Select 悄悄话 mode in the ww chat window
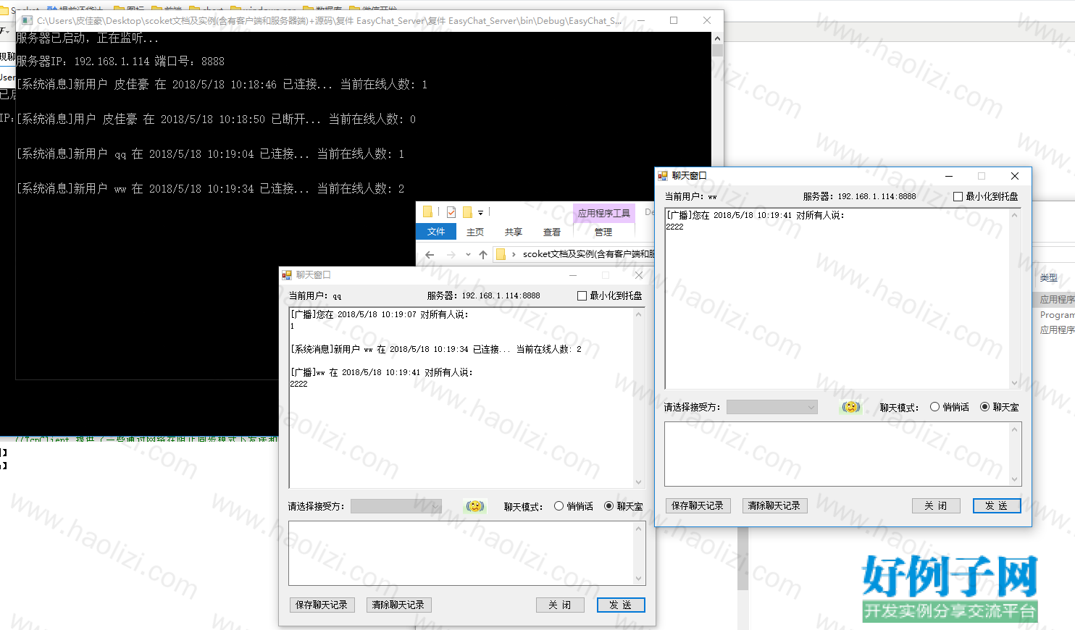Screen dimensions: 1075x630 [934, 407]
